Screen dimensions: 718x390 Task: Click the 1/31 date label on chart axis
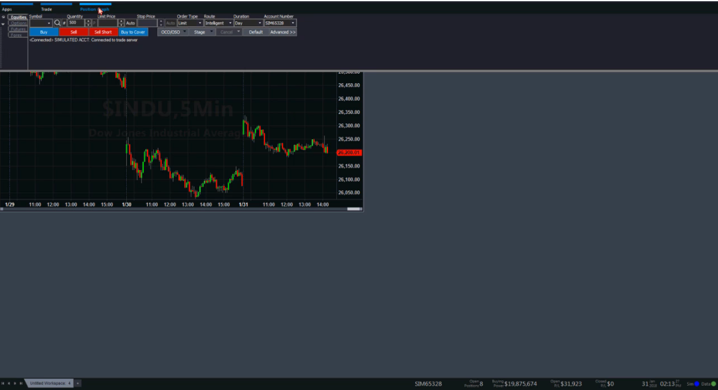(244, 204)
